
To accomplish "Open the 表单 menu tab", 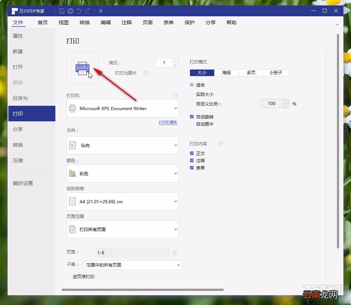I will coord(169,22).
